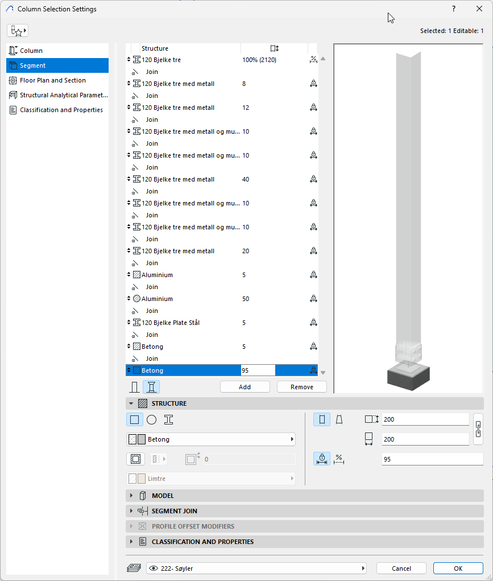
Task: Select multi-segment column icon
Action: pyautogui.click(x=151, y=387)
